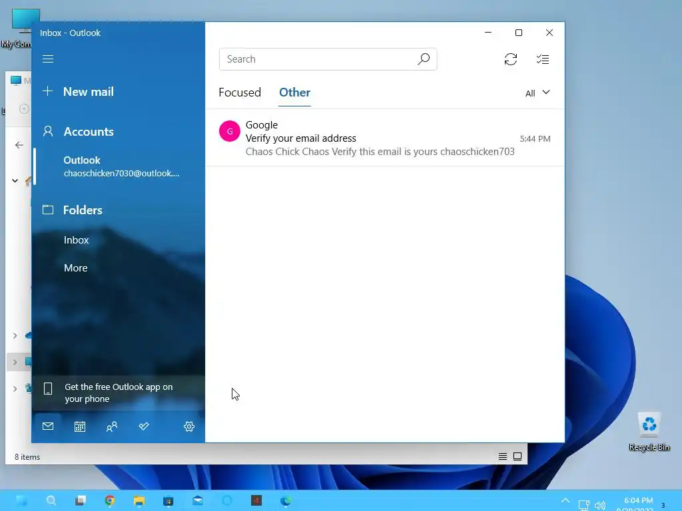This screenshot has width=682, height=511.
Task: Collapse the expanded tree node in File Explorer
Action: click(x=15, y=180)
